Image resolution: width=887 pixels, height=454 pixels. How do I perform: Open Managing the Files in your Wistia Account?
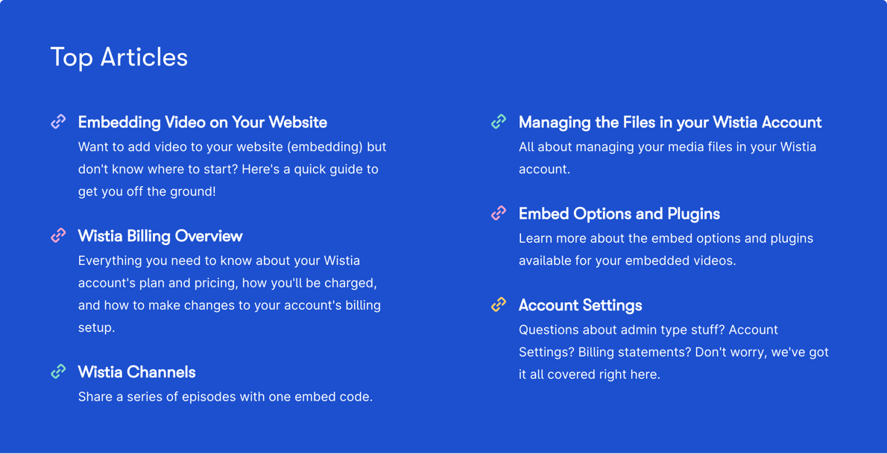point(670,122)
